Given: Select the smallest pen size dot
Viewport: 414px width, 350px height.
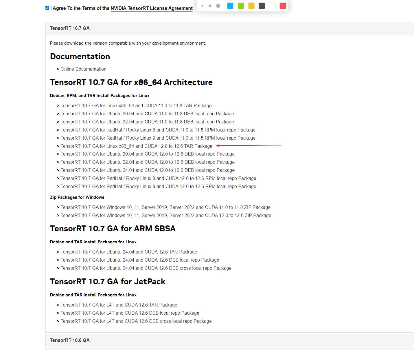Looking at the screenshot, I should (202, 6).
